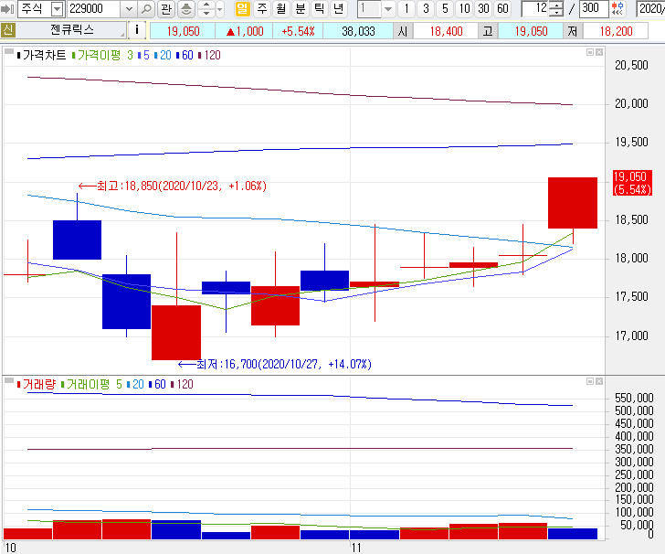665x554 pixels.
Task: Open the 주식 market type dropdown
Action: [57, 8]
